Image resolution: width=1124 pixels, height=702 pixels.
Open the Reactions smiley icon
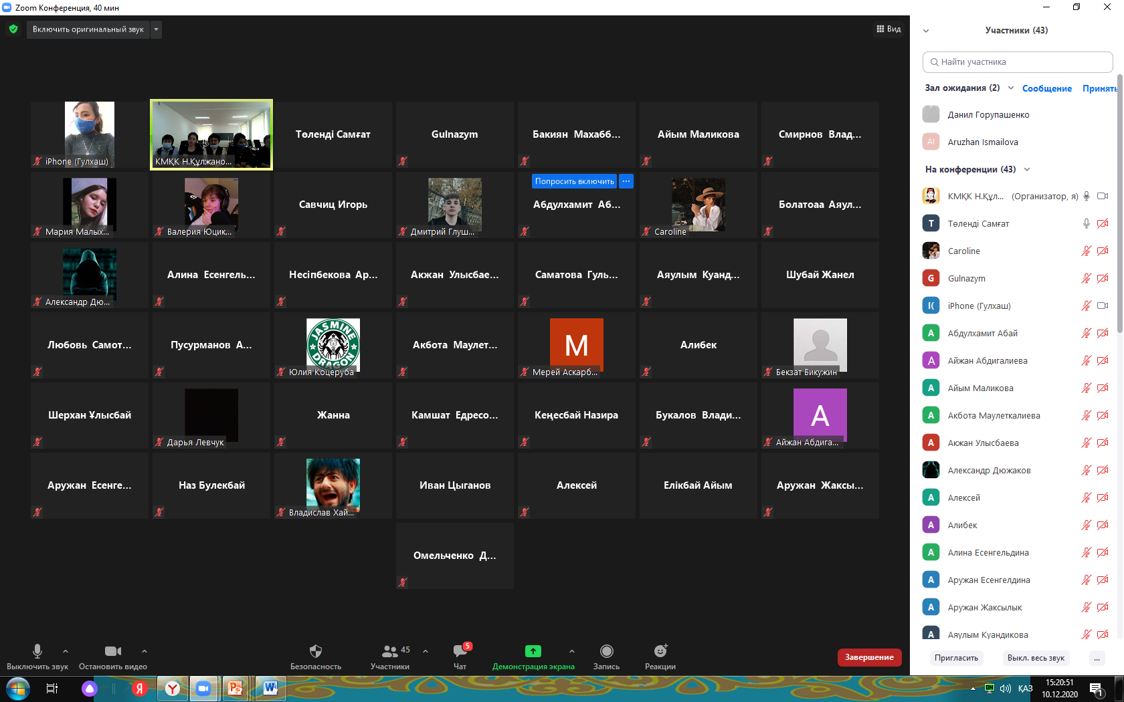point(660,652)
